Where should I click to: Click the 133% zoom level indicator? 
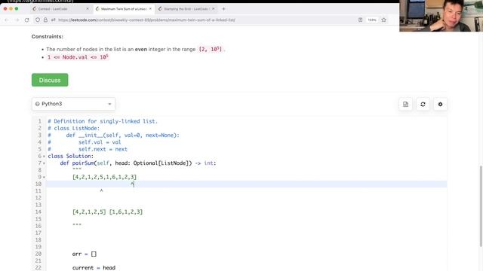[372, 20]
